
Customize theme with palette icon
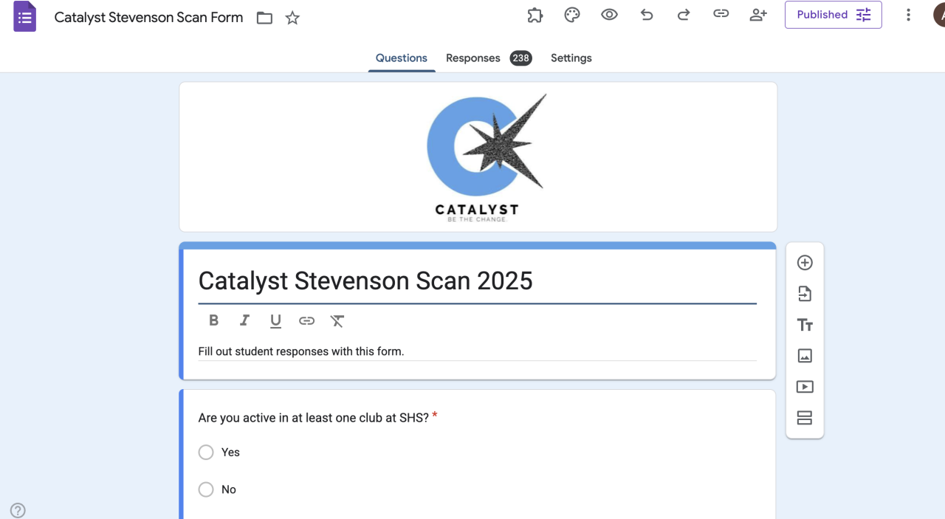(x=572, y=15)
